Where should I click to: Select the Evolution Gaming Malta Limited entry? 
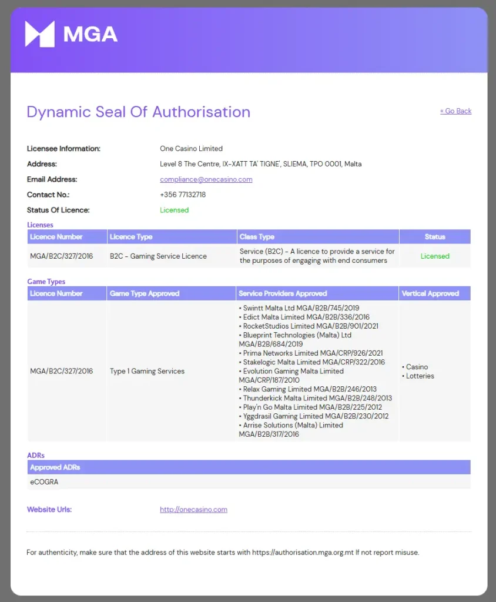[291, 376]
